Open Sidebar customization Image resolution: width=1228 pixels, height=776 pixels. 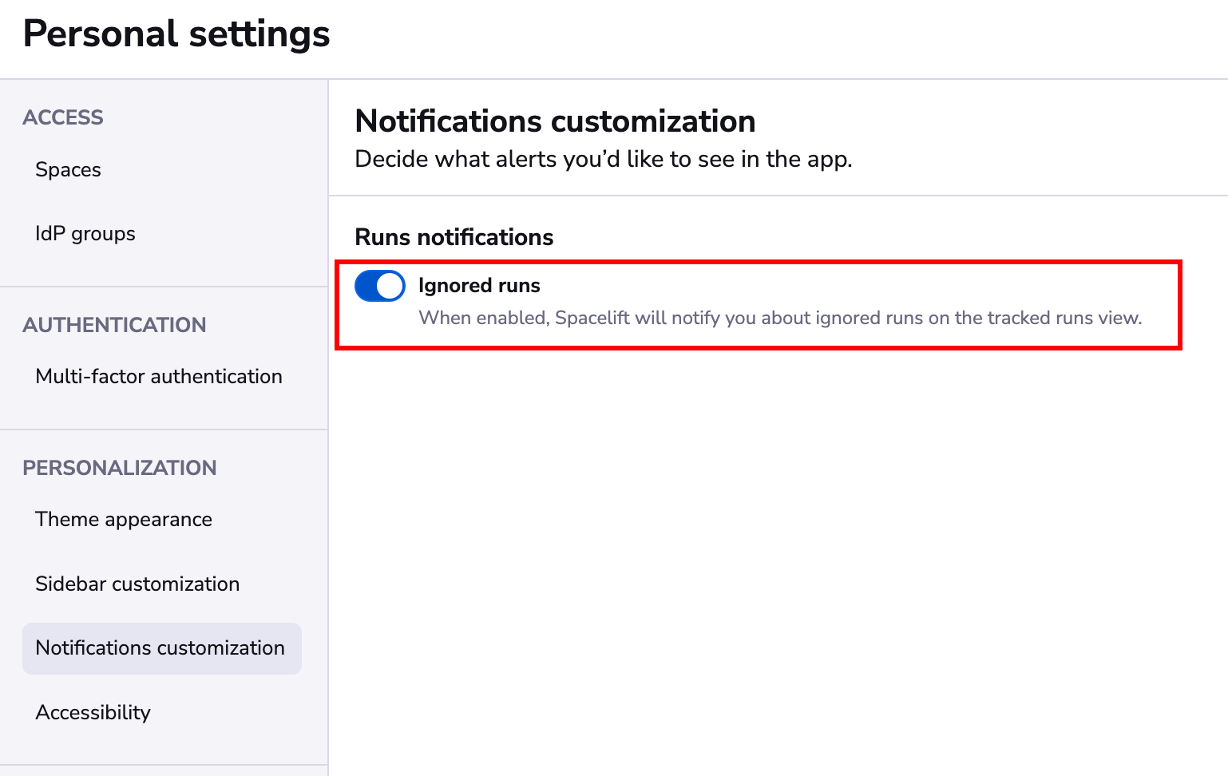(137, 584)
